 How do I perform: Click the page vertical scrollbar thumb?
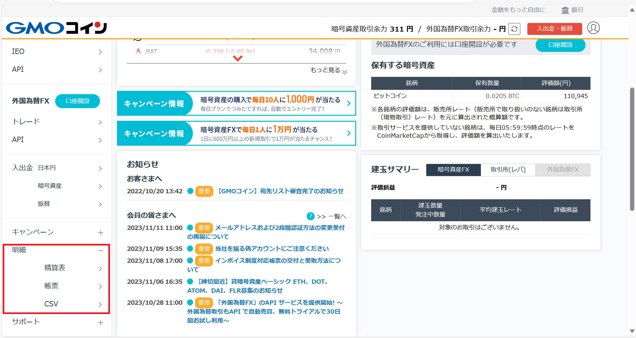pyautogui.click(x=632, y=149)
